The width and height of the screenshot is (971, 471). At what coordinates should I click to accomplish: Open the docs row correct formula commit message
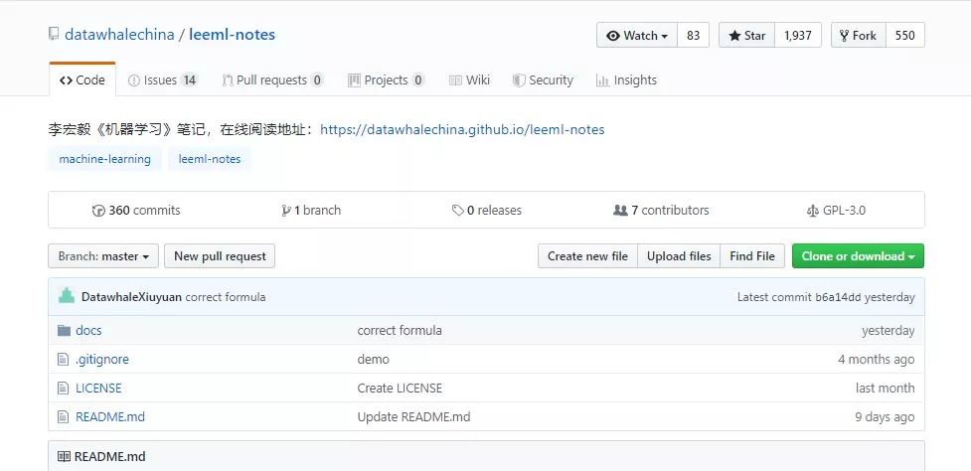point(400,331)
